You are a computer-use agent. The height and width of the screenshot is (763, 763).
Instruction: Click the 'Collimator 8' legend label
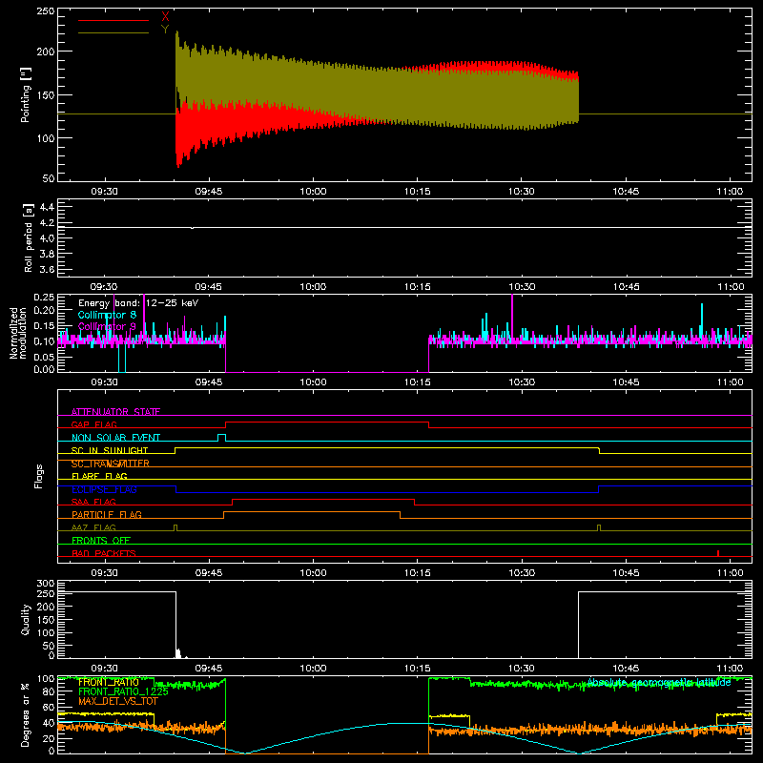(x=107, y=315)
